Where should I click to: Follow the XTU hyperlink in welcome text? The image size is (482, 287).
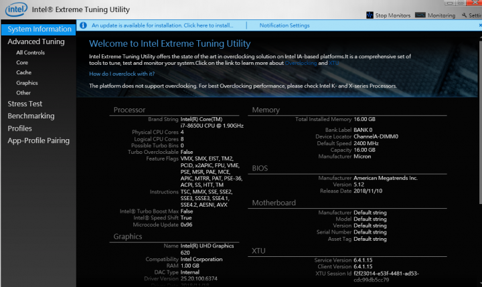click(333, 63)
